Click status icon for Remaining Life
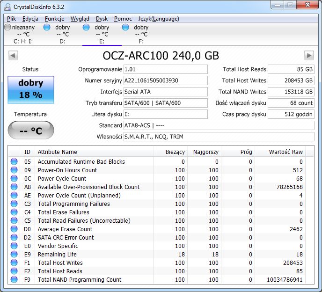Viewport: 322px width, 292px height. tap(14, 254)
